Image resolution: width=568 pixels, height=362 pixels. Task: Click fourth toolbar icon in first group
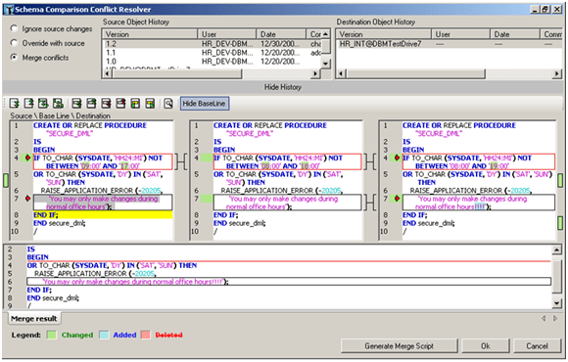[x=58, y=104]
